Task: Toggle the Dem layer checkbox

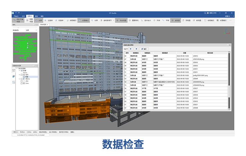Action: [22, 83]
